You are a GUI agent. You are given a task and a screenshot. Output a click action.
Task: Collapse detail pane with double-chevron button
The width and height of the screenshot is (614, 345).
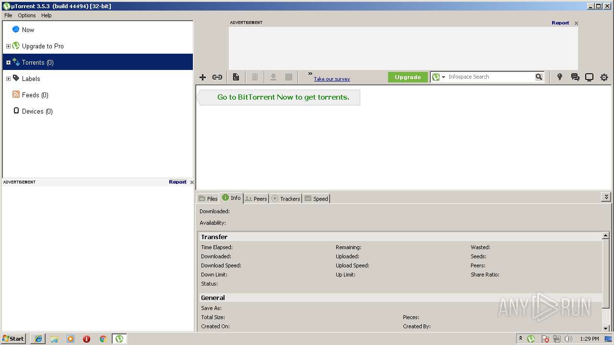[x=606, y=197]
